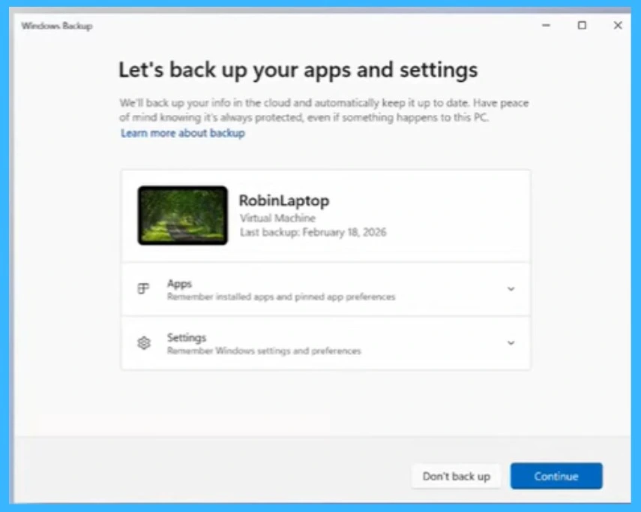Viewport: 641px width, 512px height.
Task: Close the Windows Backup dialog
Action: [x=618, y=26]
